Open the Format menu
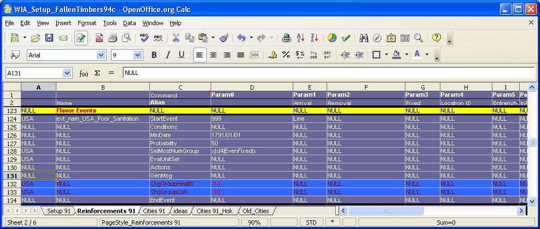Image resolution: width=540 pixels, height=229 pixels. pos(86,23)
